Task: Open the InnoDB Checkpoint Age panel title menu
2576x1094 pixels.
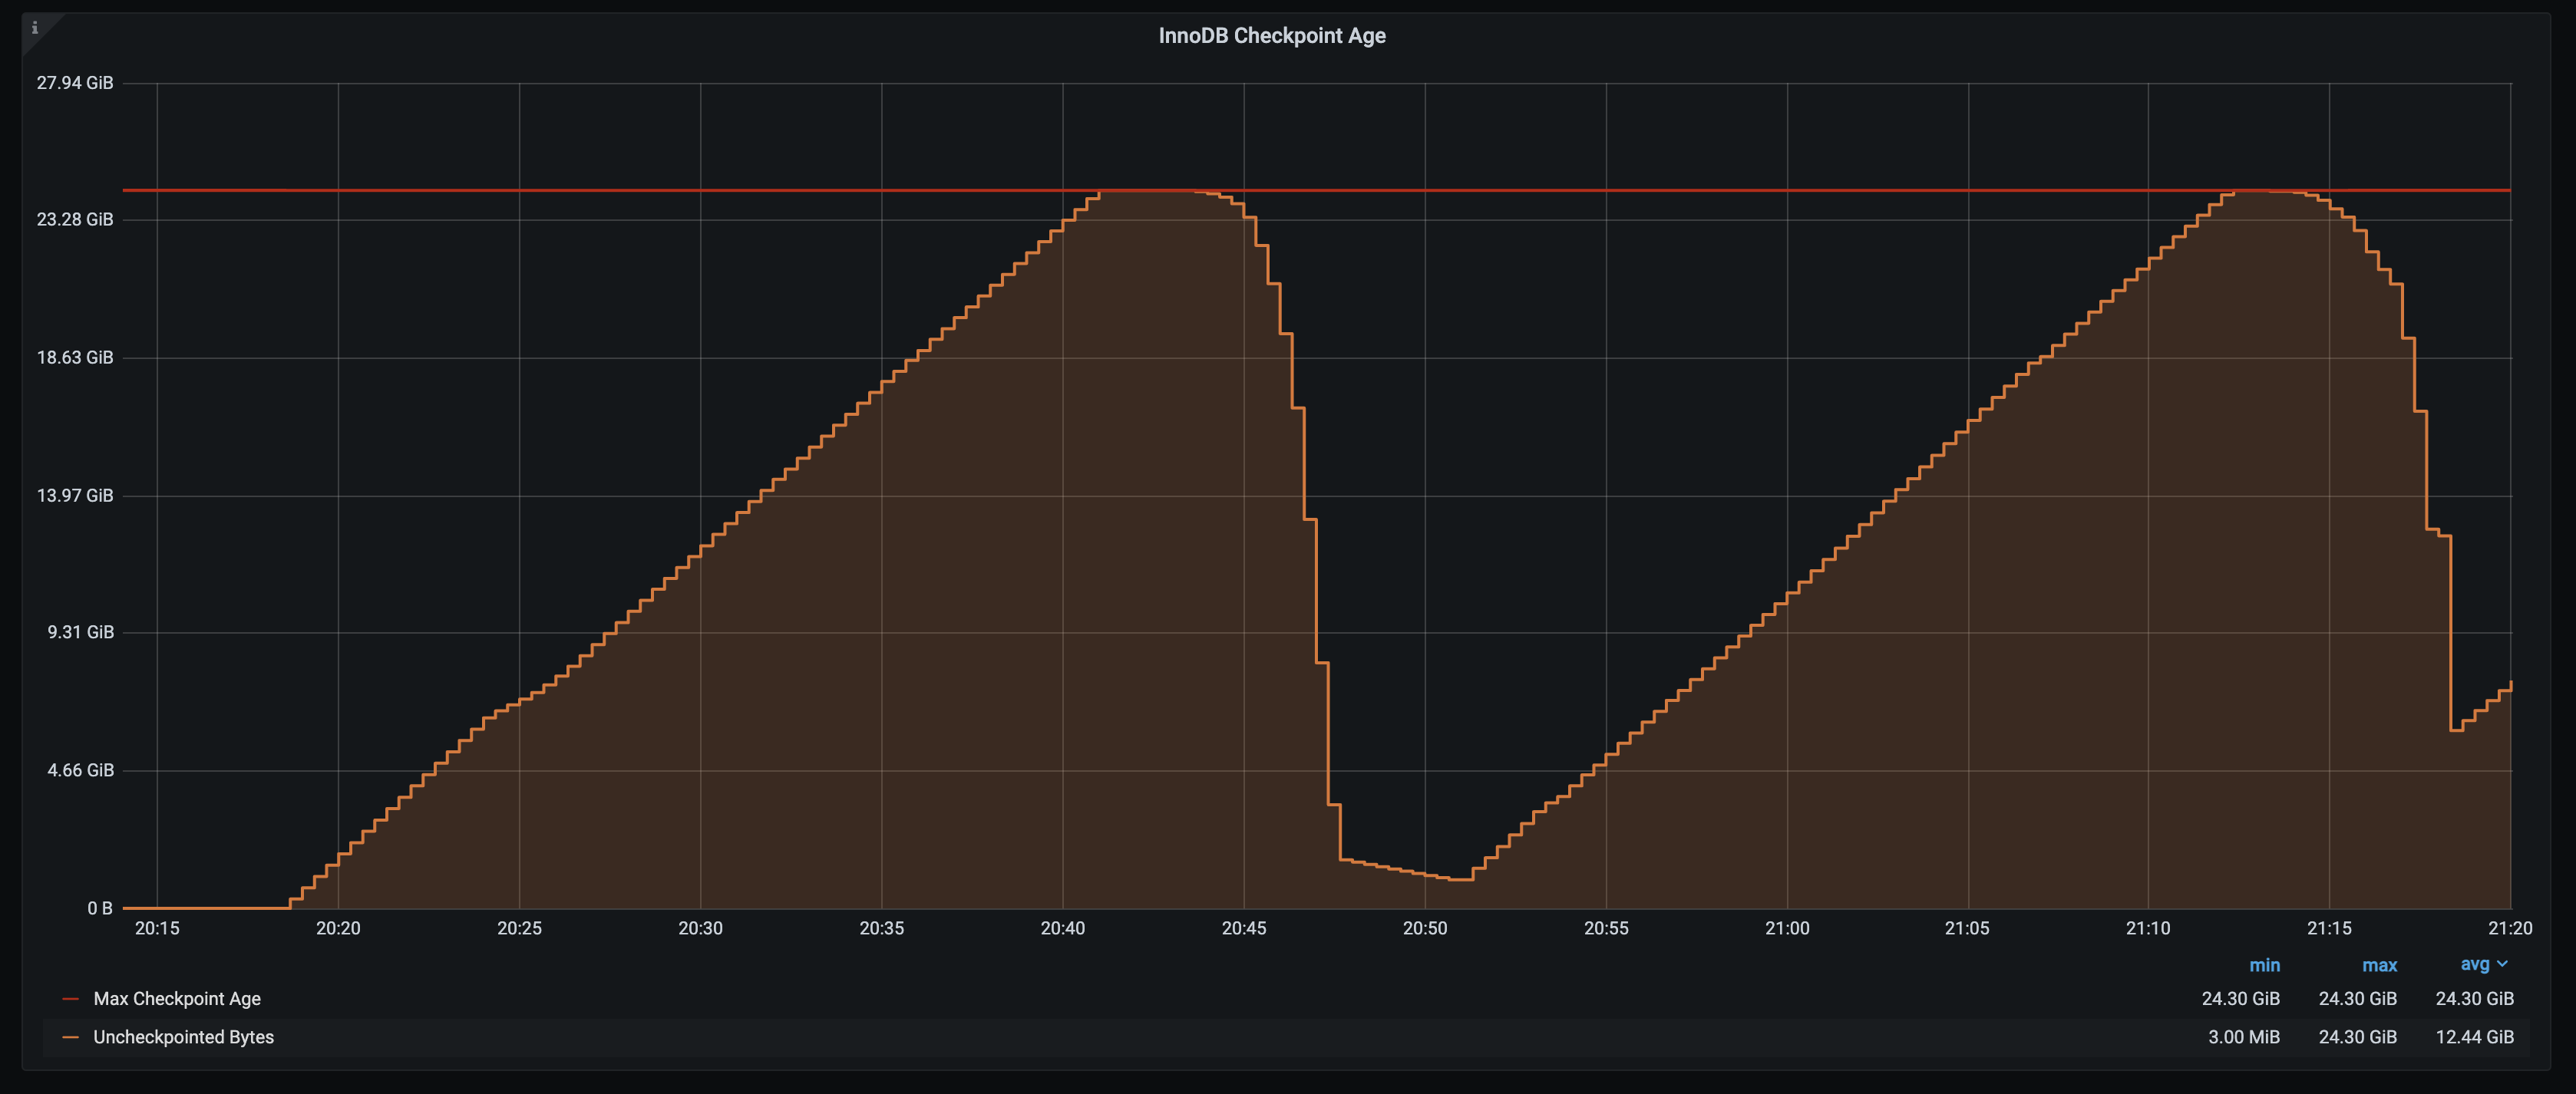Action: point(1271,36)
